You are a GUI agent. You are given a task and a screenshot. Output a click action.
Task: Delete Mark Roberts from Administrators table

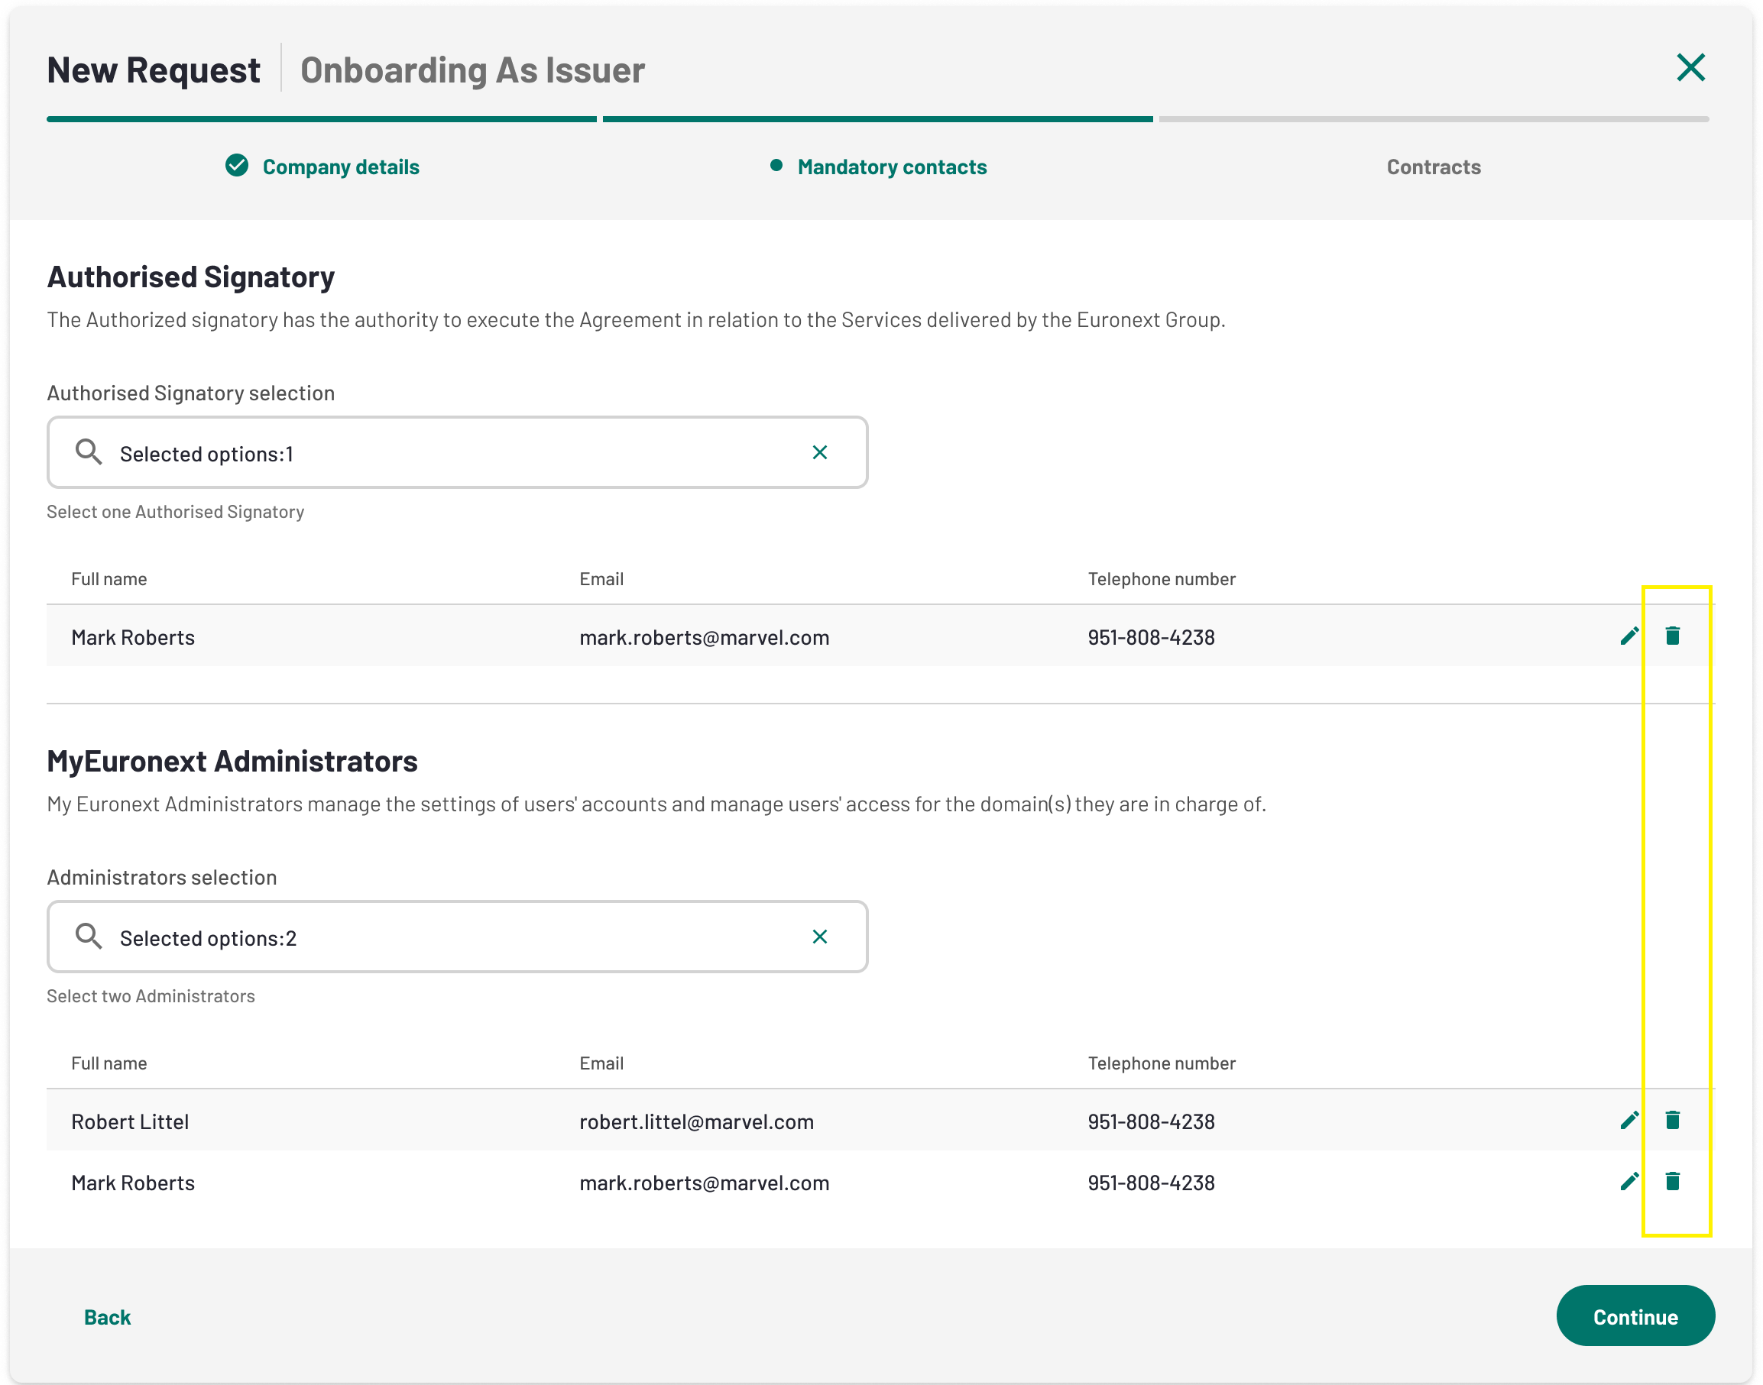click(x=1672, y=1183)
